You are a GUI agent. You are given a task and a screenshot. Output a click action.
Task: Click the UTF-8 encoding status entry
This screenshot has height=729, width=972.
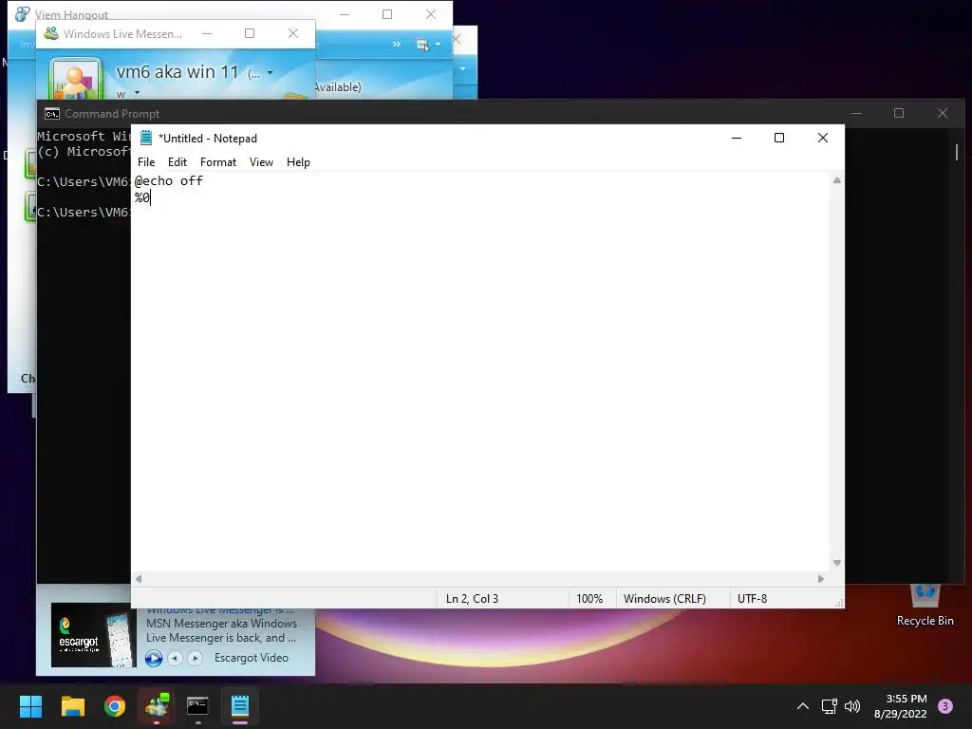point(752,599)
